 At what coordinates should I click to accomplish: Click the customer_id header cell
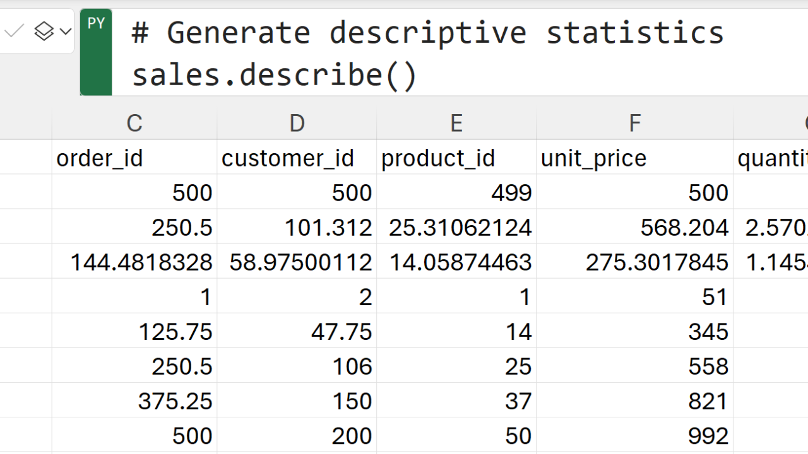tap(297, 158)
